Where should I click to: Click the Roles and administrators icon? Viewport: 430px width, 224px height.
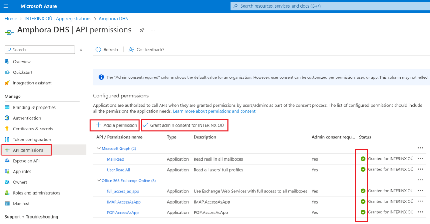[x=7, y=193]
